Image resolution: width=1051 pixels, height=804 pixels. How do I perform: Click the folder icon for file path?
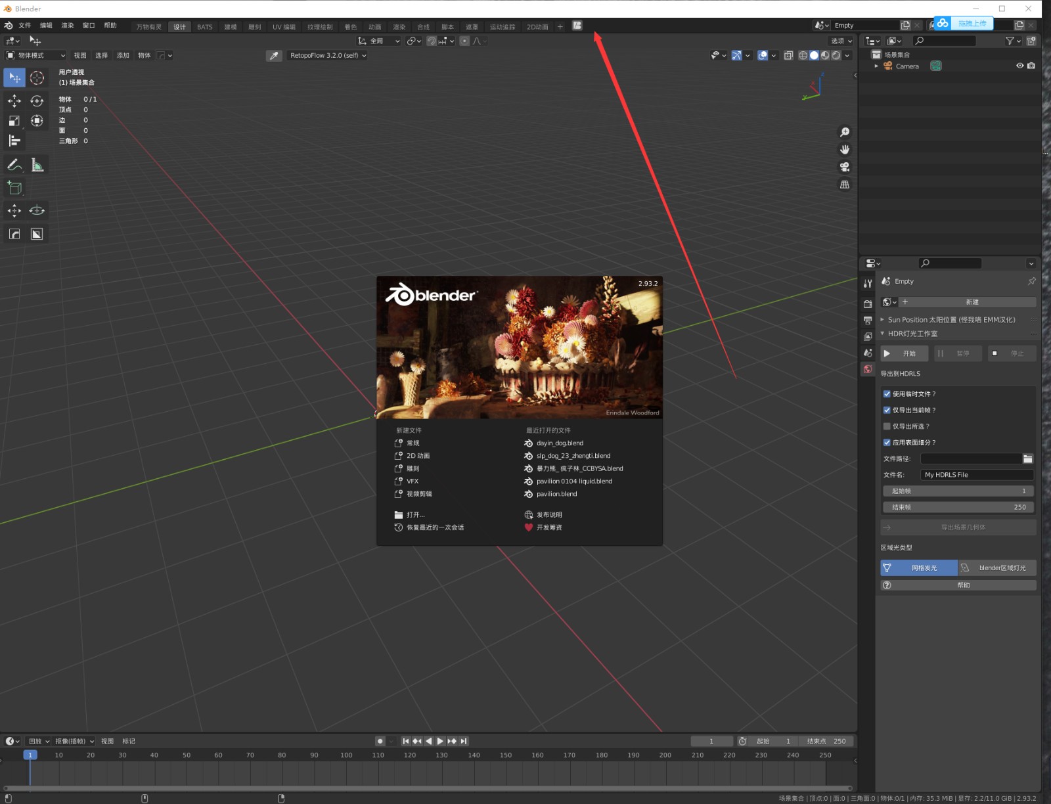[x=1028, y=458]
